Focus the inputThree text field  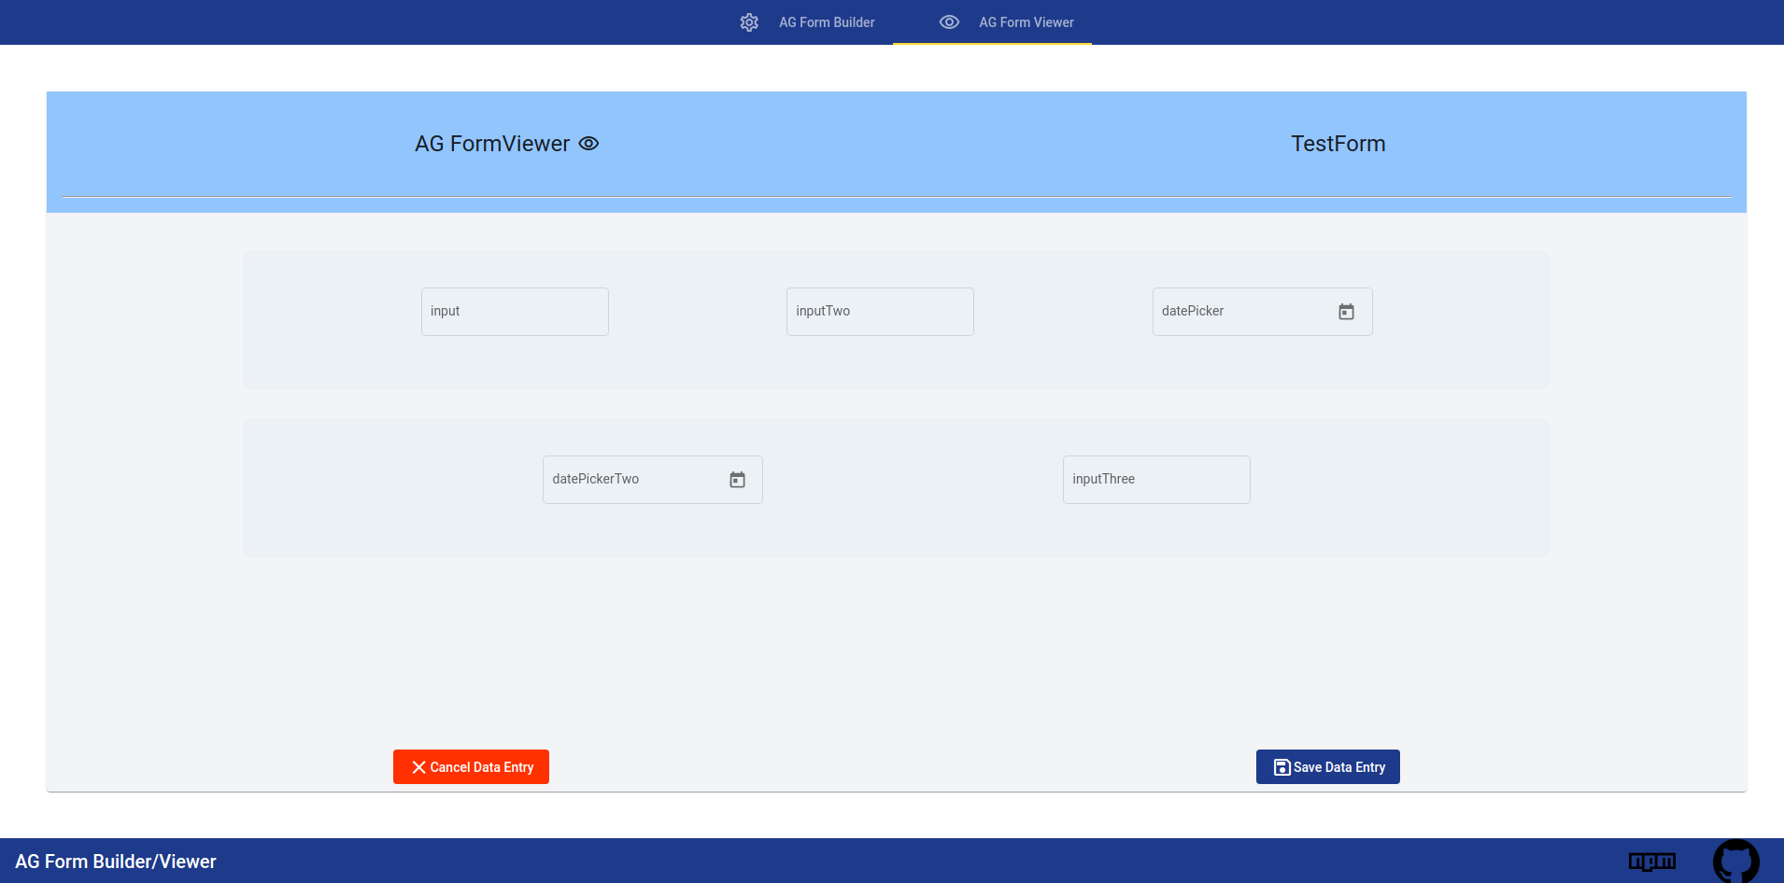[1156, 480]
